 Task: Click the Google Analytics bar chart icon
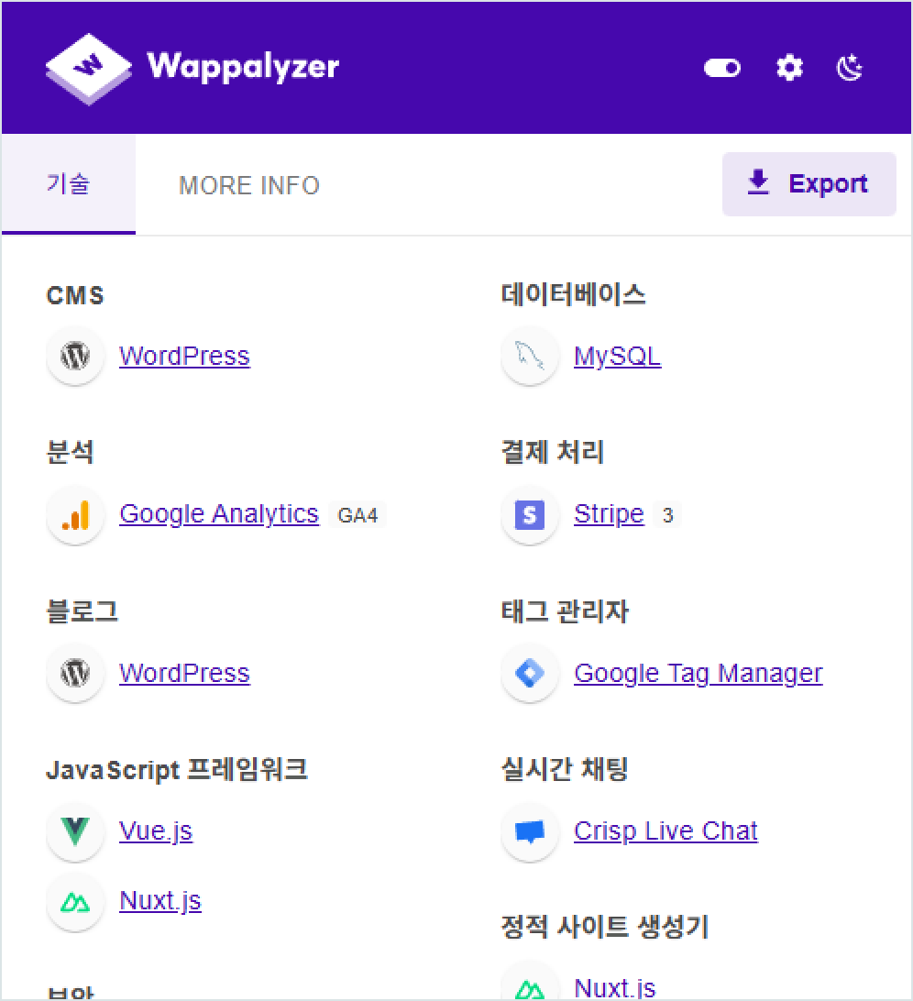(75, 515)
